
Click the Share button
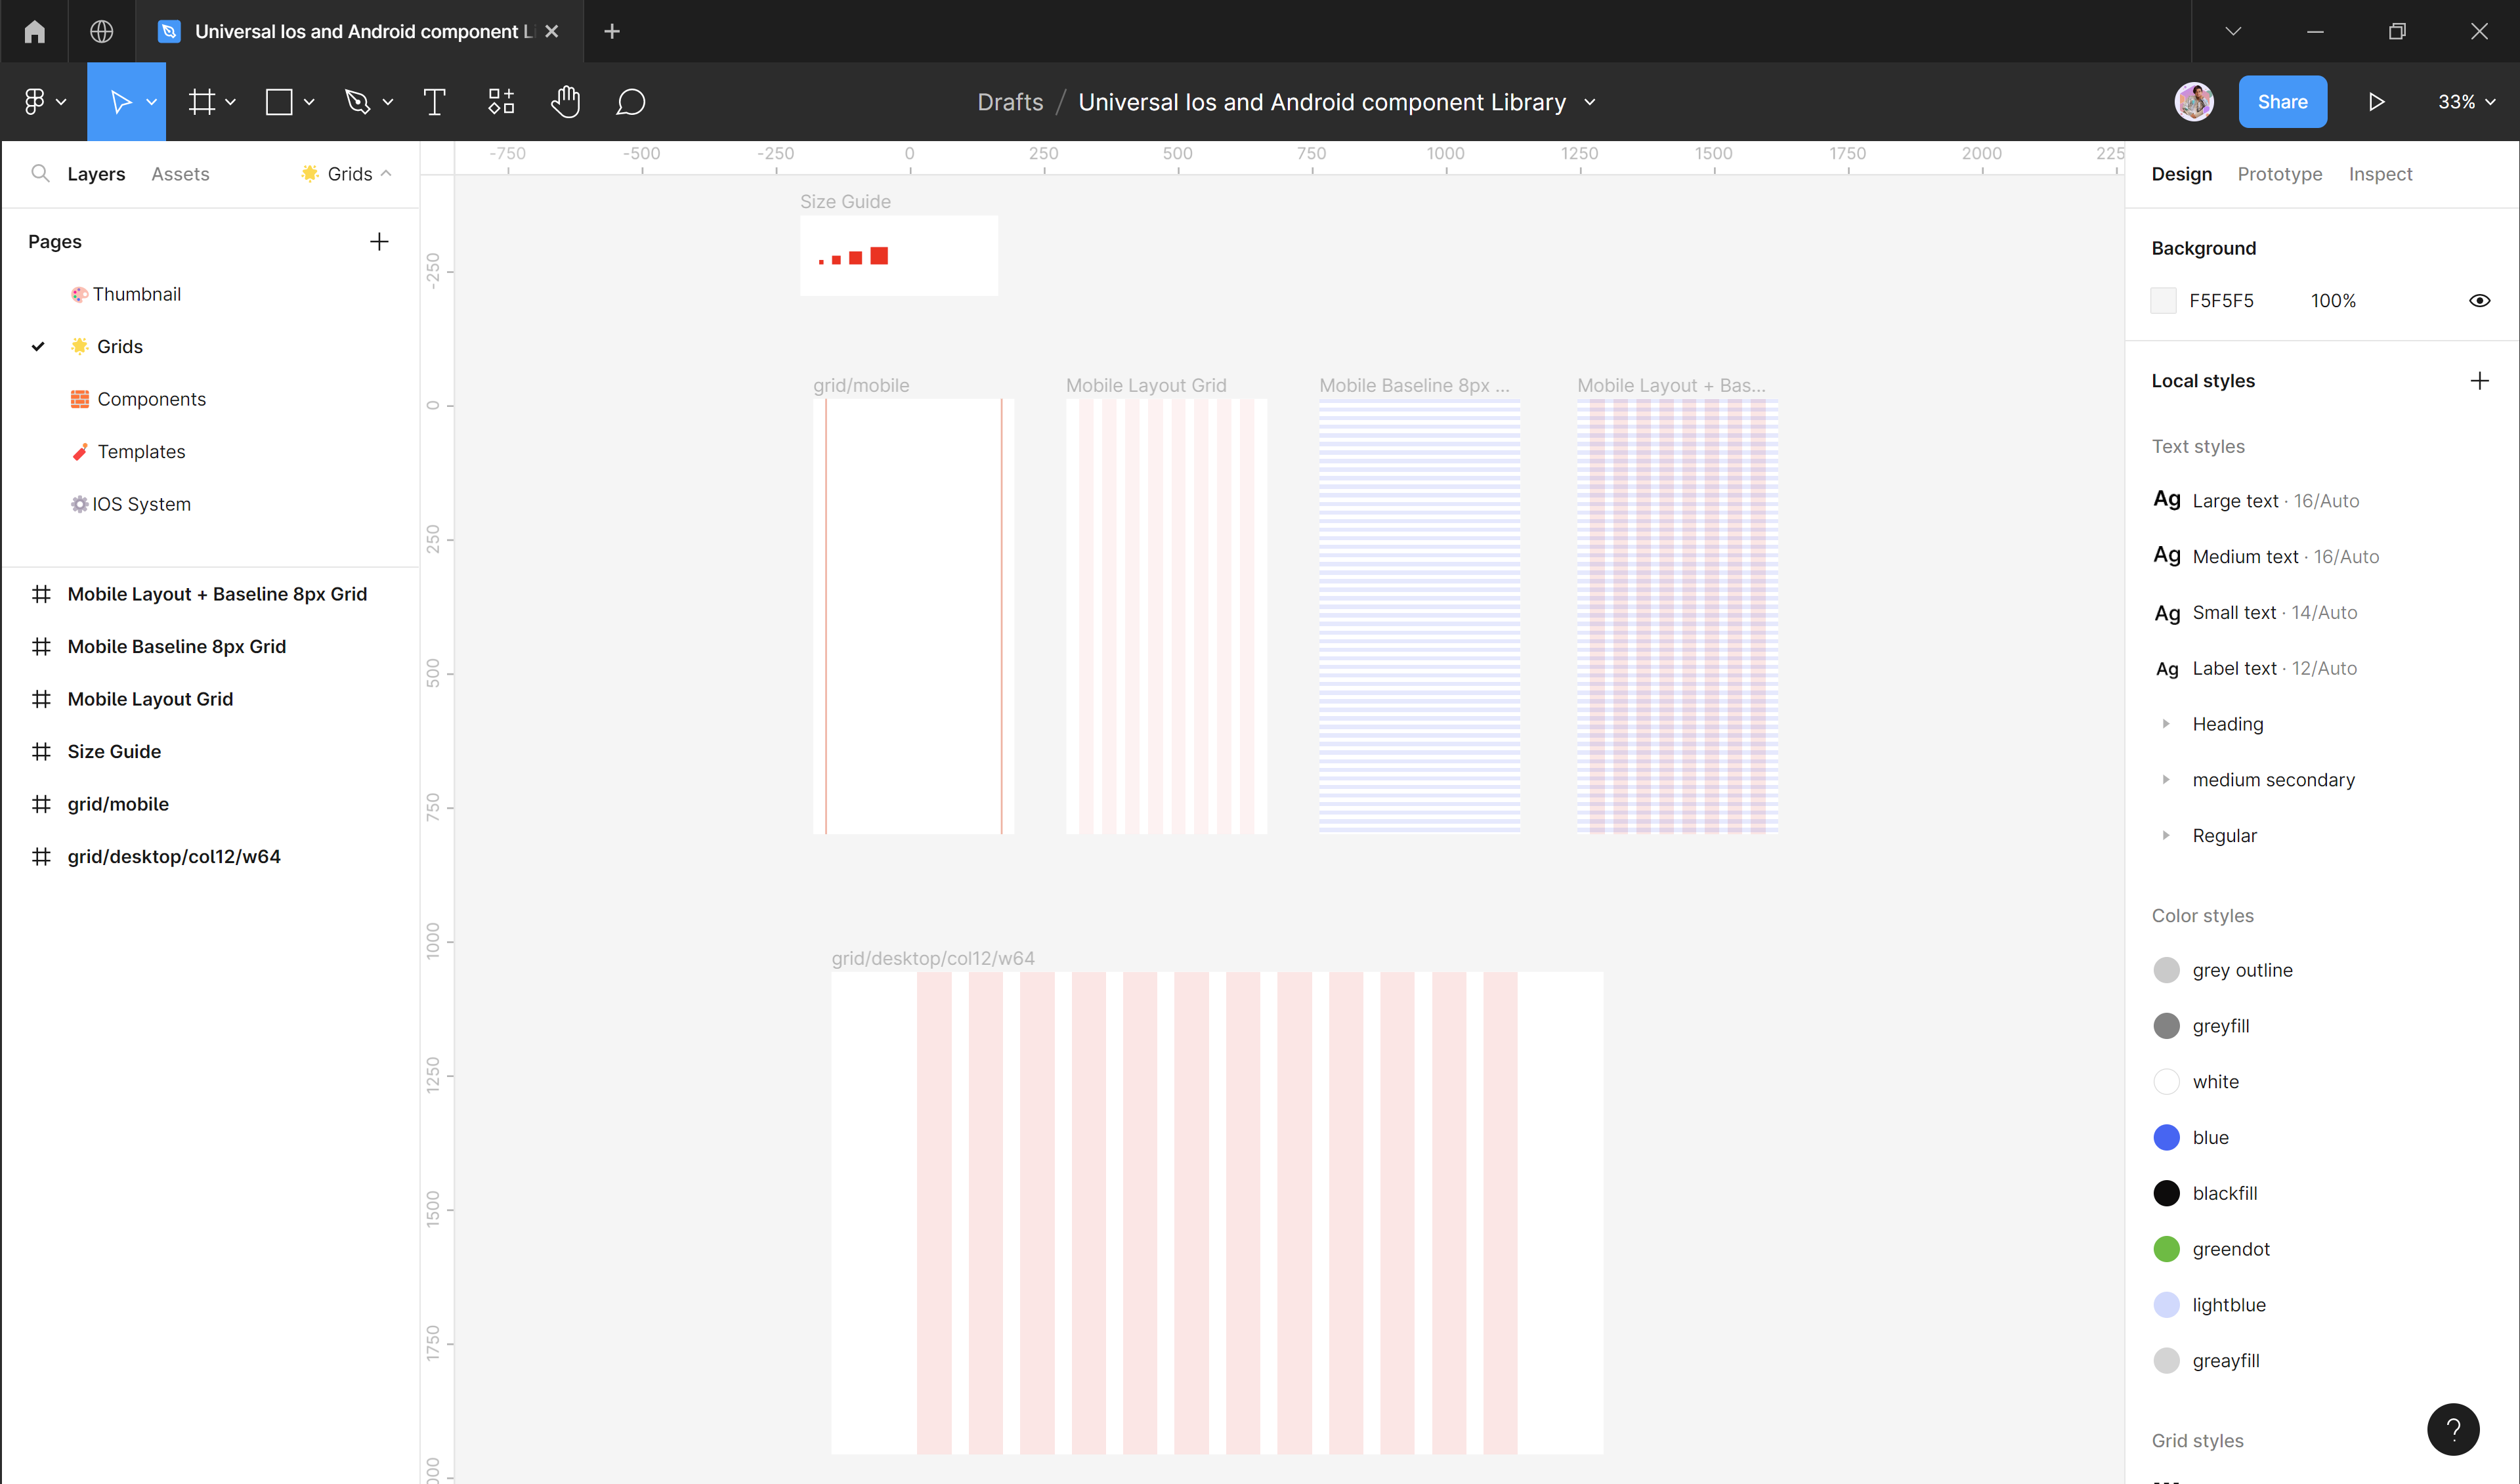pyautogui.click(x=2282, y=102)
